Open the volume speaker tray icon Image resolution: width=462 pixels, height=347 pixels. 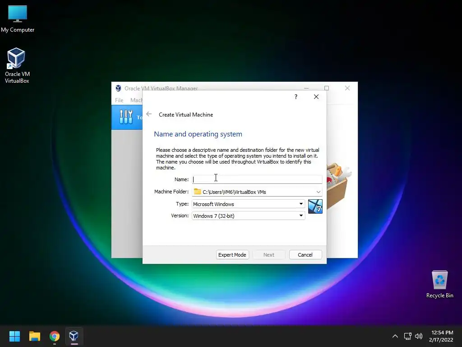(418, 336)
